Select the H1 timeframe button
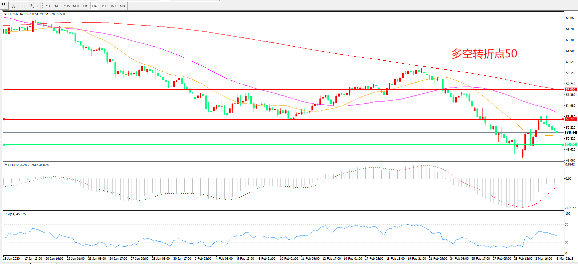Viewport: 578px width, 264px height. coord(85,6)
